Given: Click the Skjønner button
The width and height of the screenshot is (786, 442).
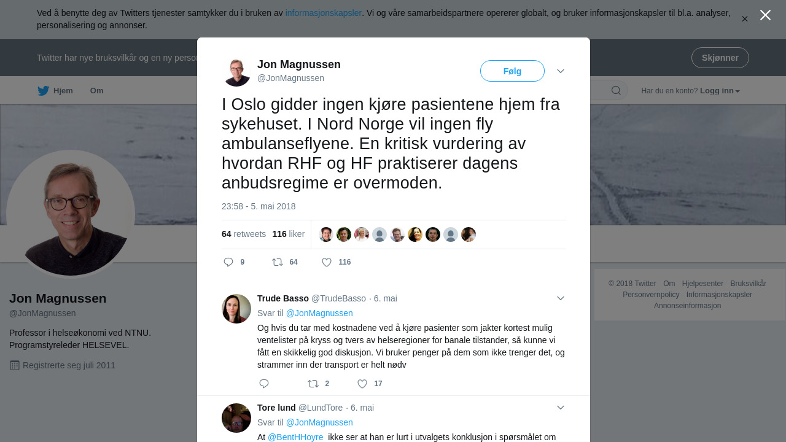Looking at the screenshot, I should 720,58.
